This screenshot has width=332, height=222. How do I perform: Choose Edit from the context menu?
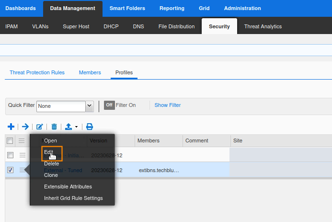pyautogui.click(x=49, y=152)
